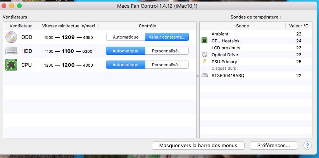
Task: Set the CPU fan to Automatique
Action: 125,65
